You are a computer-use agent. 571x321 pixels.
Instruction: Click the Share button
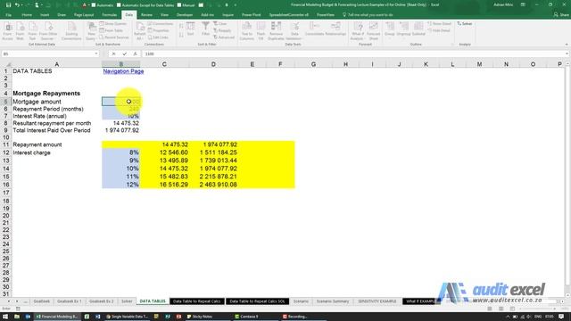point(561,15)
